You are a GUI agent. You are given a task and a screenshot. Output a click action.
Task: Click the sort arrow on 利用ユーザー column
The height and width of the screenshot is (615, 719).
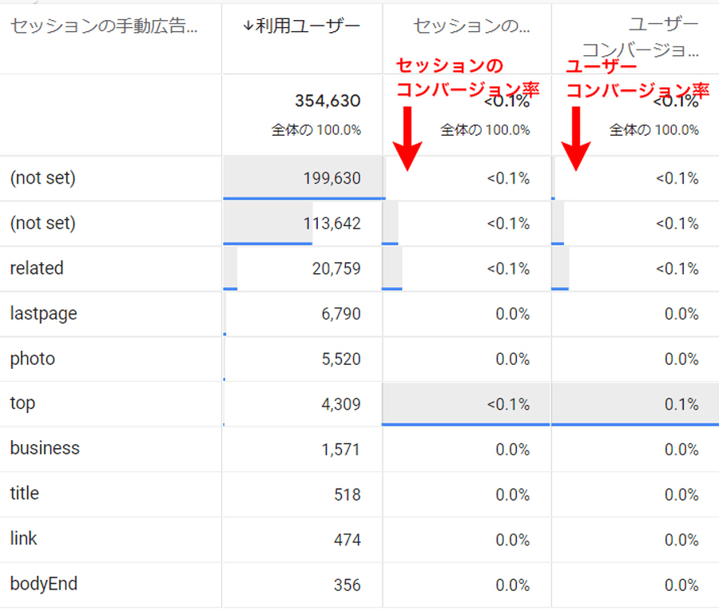[249, 26]
